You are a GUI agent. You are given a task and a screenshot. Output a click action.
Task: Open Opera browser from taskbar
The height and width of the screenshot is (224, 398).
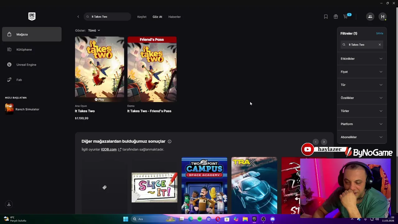(218, 219)
